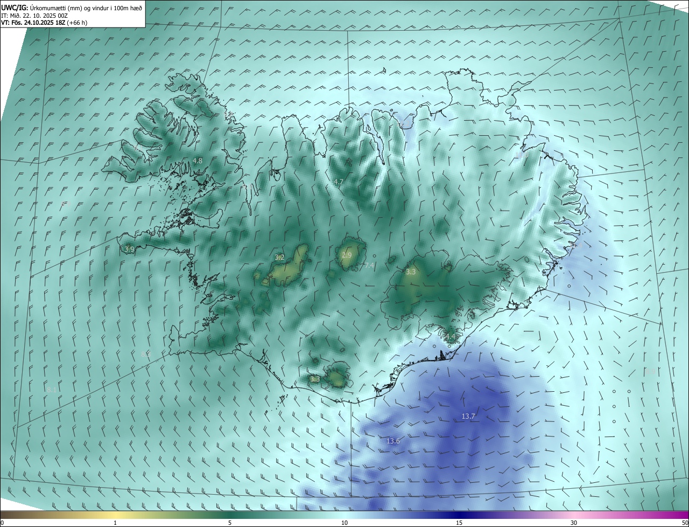
Task: Click the 3.2 value label on the glacier
Action: point(279,257)
